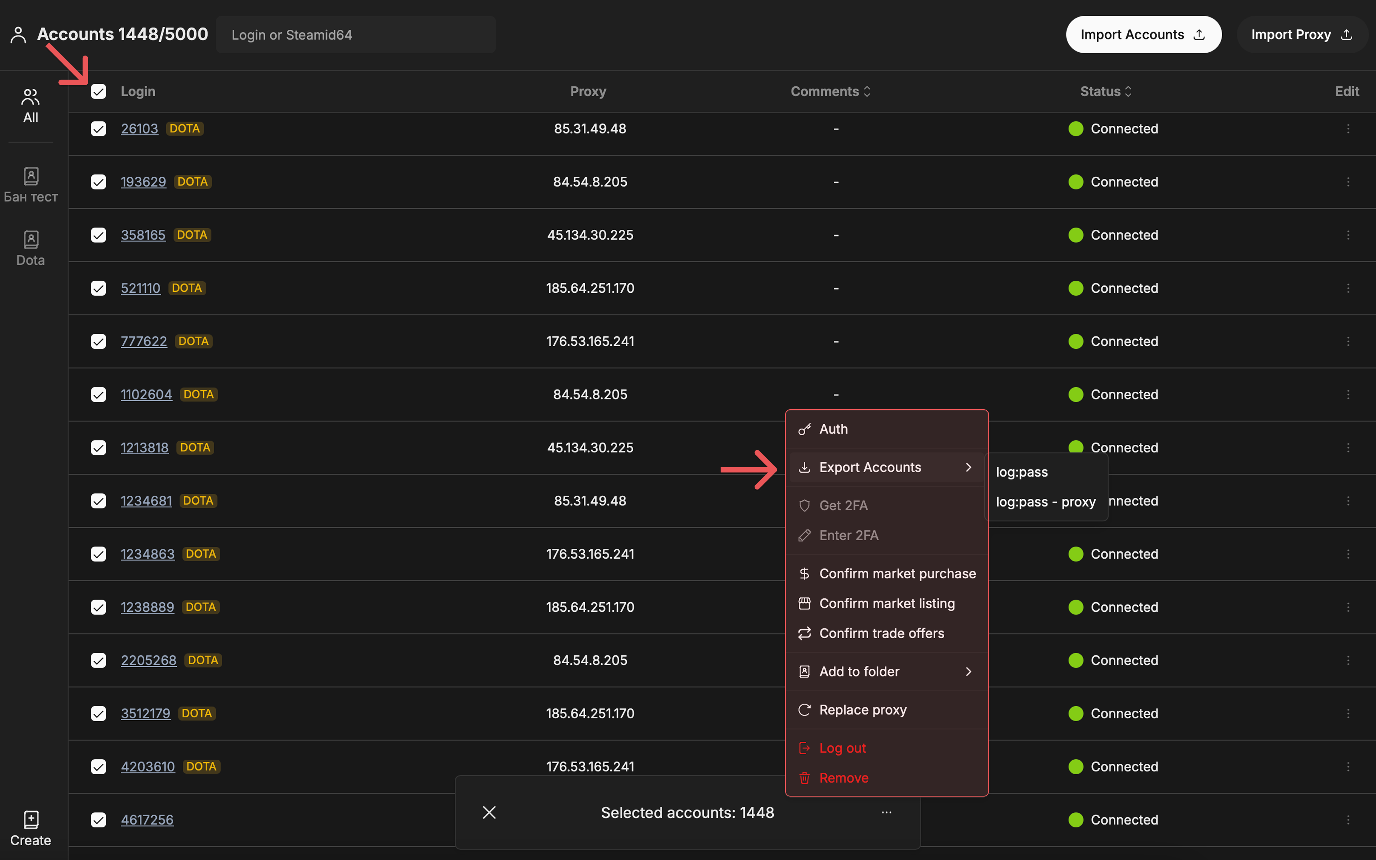Click the Login column header
Image resolution: width=1376 pixels, height=860 pixels.
tap(138, 92)
